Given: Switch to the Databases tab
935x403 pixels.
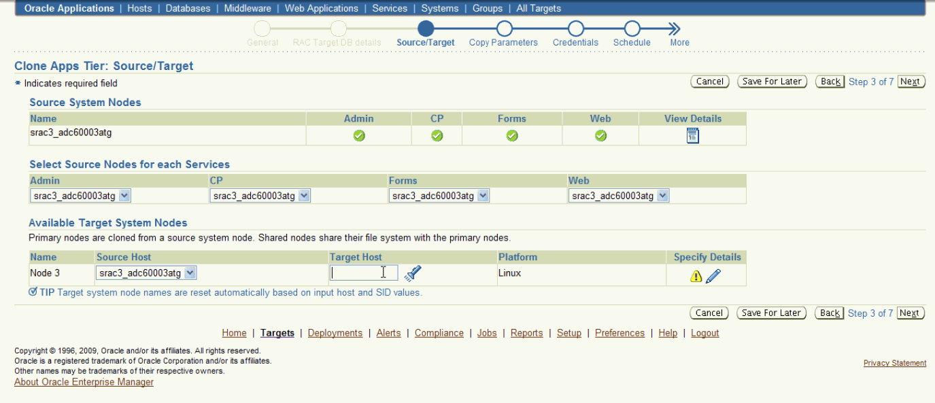Looking at the screenshot, I should click(188, 8).
